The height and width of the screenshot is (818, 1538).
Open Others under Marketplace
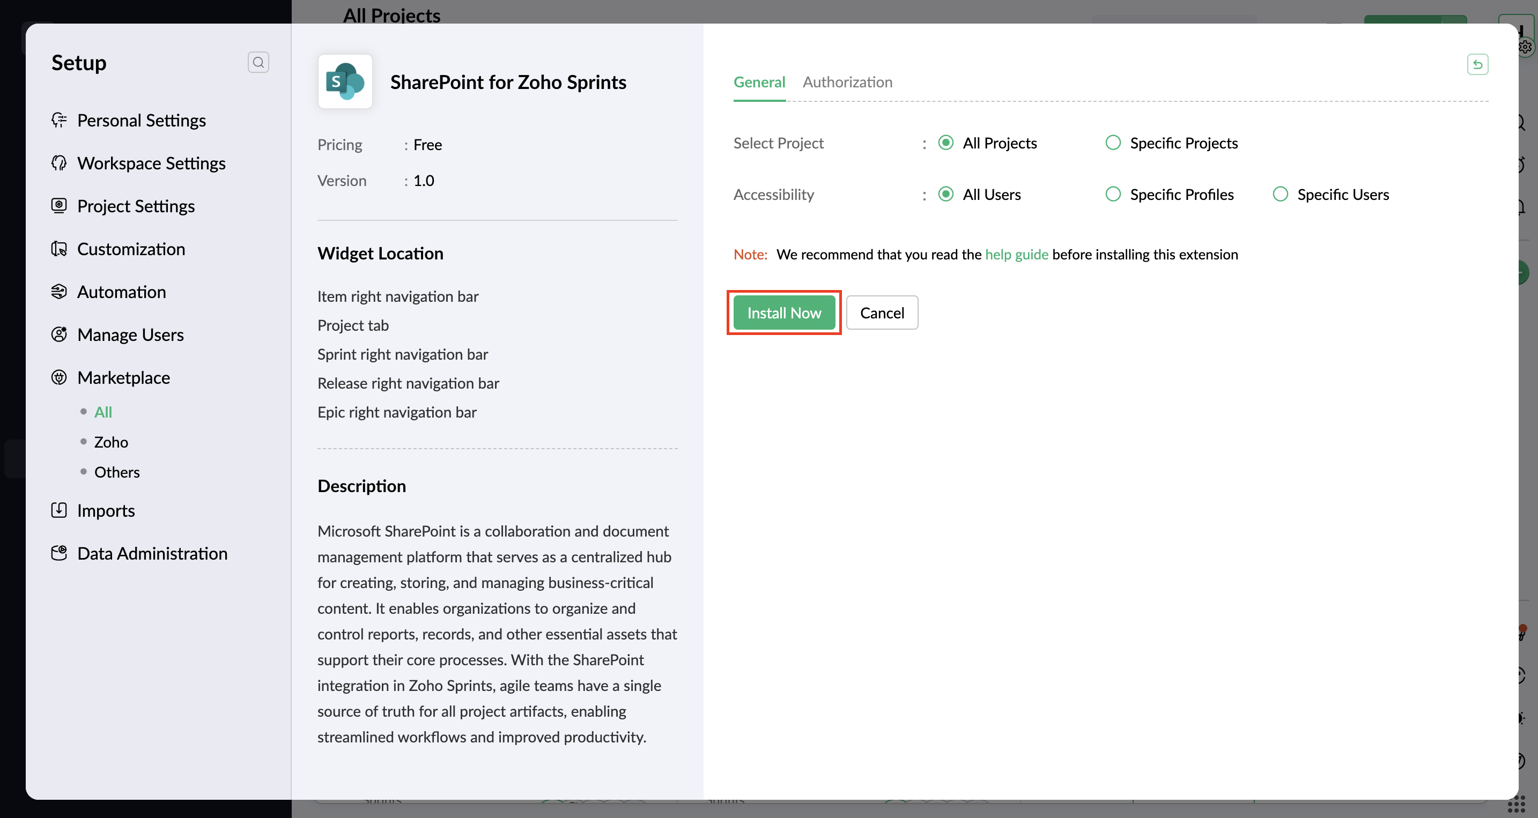pyautogui.click(x=117, y=472)
